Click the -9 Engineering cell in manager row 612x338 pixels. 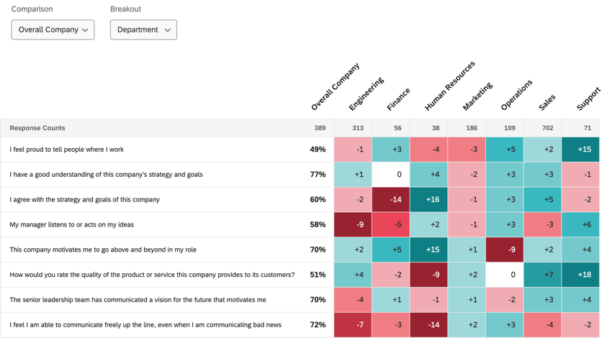point(353,225)
